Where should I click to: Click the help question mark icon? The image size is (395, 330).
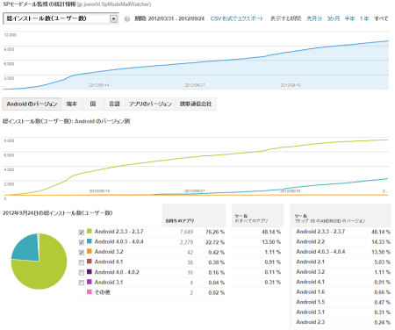[127, 18]
